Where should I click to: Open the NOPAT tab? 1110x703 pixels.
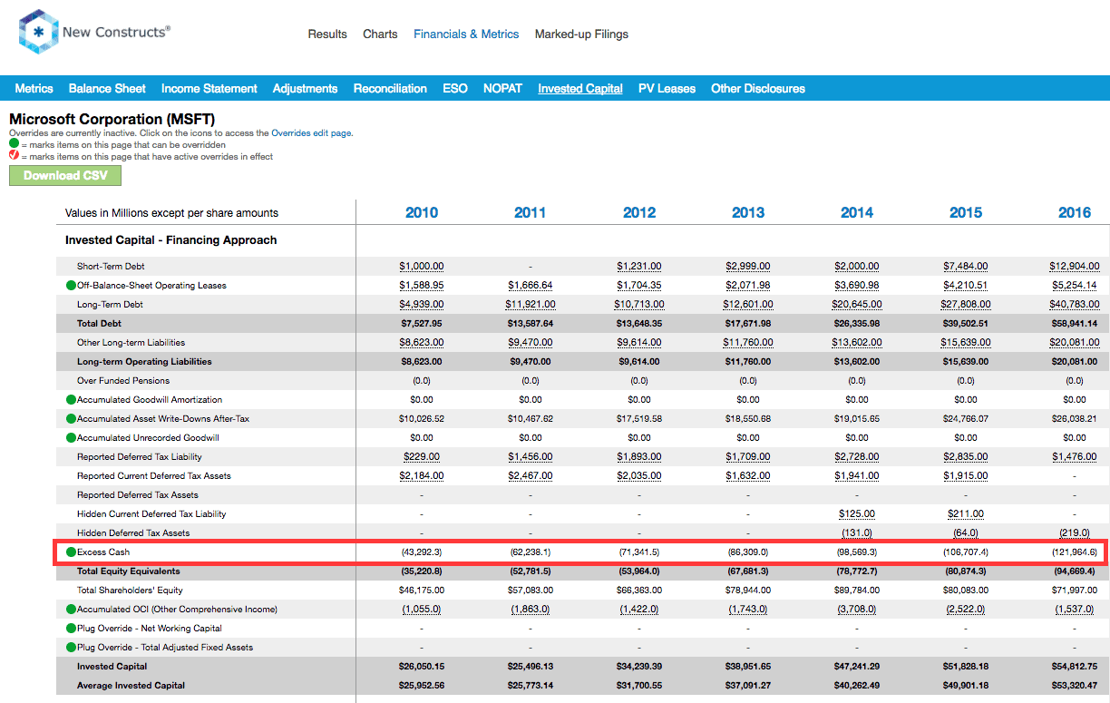(503, 88)
